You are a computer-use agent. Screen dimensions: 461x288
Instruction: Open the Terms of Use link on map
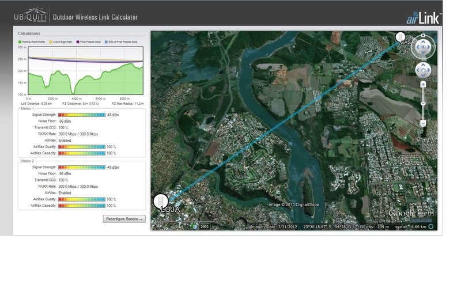pos(421,220)
